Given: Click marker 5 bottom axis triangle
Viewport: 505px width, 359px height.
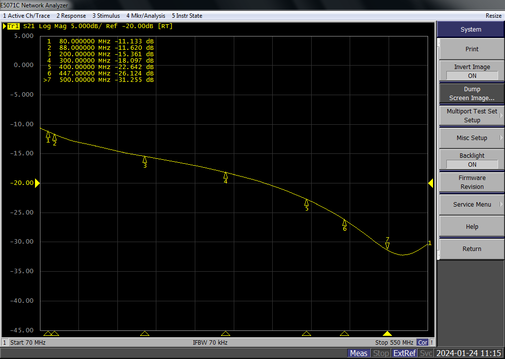Looking at the screenshot, I should pyautogui.click(x=307, y=333).
